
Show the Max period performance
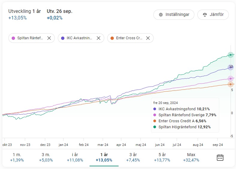[x=191, y=157]
